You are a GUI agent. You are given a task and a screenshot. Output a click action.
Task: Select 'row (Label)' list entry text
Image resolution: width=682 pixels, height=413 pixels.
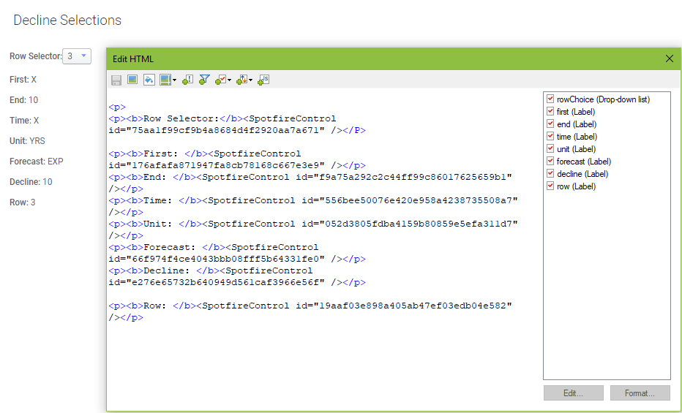[577, 186]
